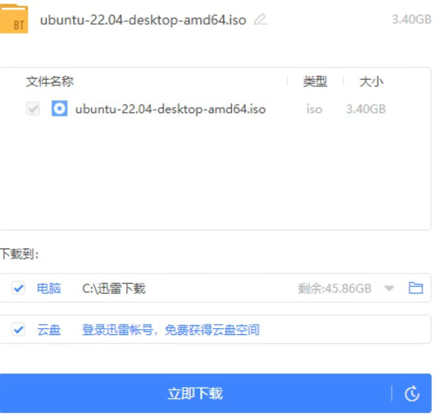Uncheck the 电脑 download location checkbox
The image size is (437, 420).
(x=18, y=288)
